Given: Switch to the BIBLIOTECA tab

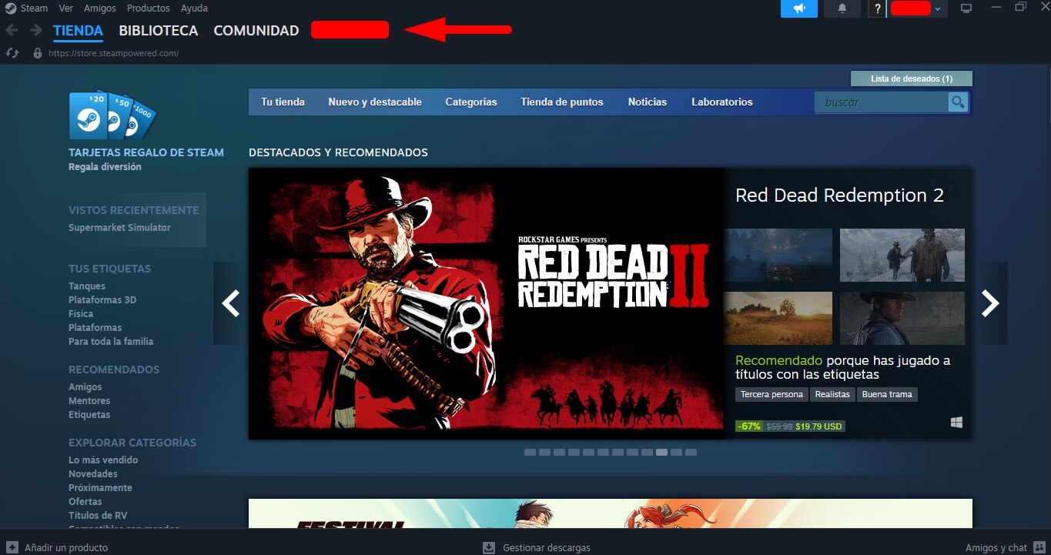Looking at the screenshot, I should click(159, 31).
